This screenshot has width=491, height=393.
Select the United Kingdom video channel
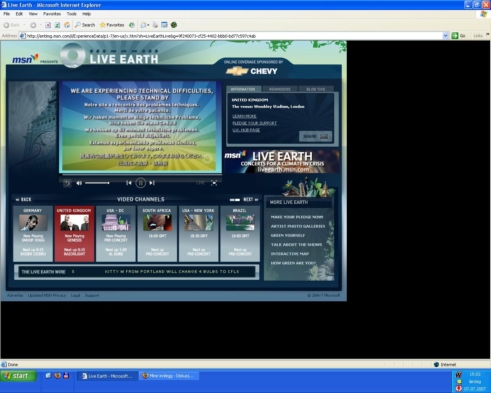pos(74,233)
